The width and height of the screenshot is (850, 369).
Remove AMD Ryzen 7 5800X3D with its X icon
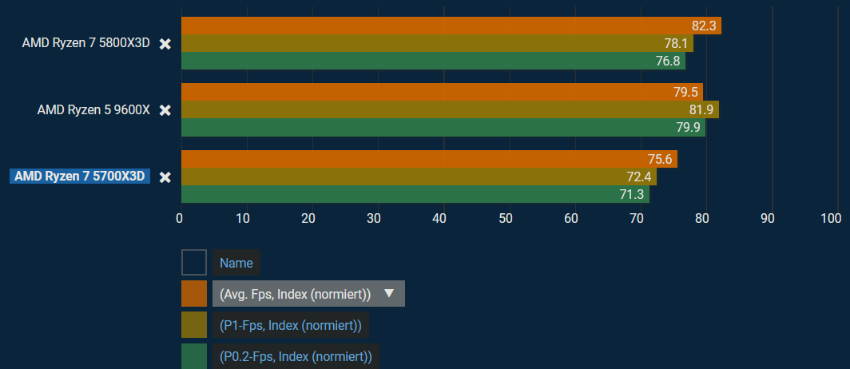165,44
